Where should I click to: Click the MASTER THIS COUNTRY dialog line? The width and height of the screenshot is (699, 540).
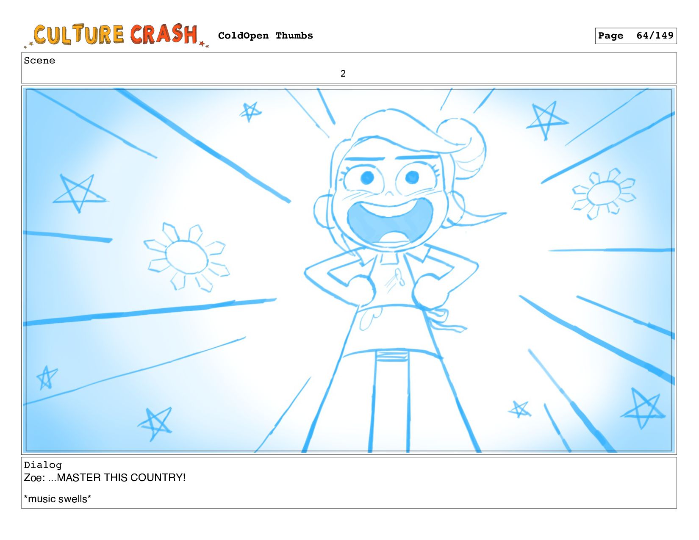click(x=105, y=478)
